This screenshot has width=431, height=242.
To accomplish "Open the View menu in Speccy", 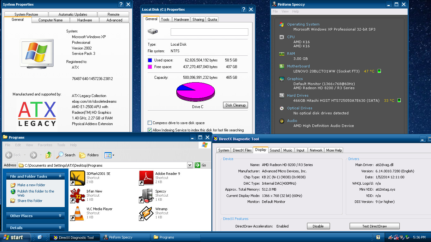I will [285, 11].
